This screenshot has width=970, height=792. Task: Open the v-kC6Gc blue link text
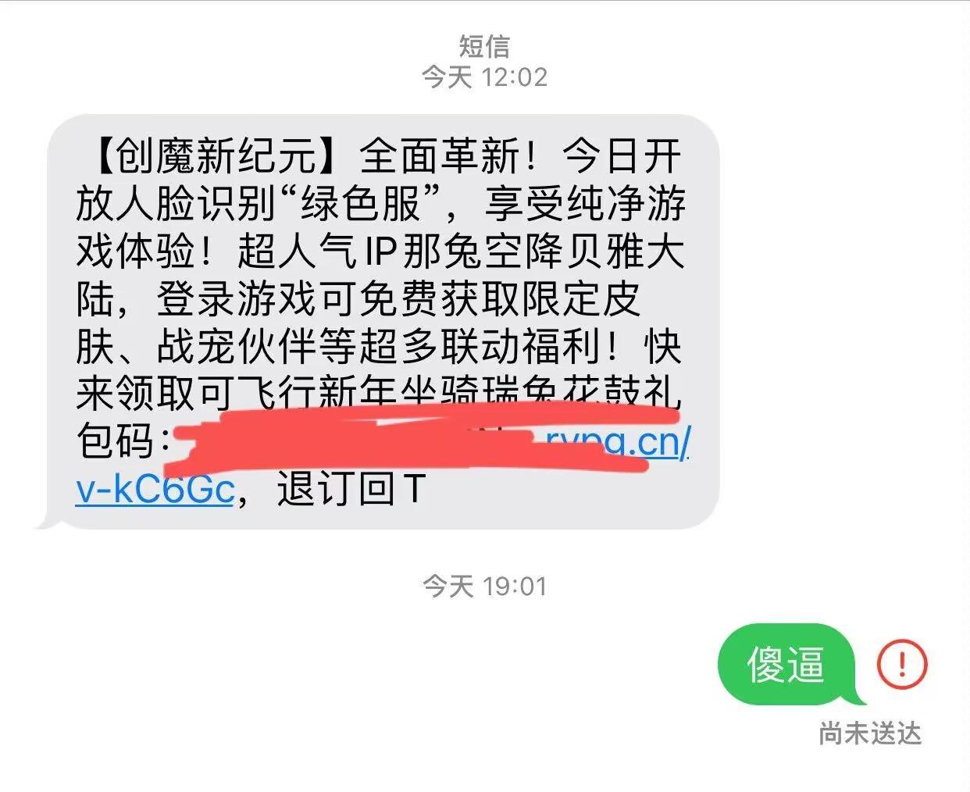click(x=155, y=490)
